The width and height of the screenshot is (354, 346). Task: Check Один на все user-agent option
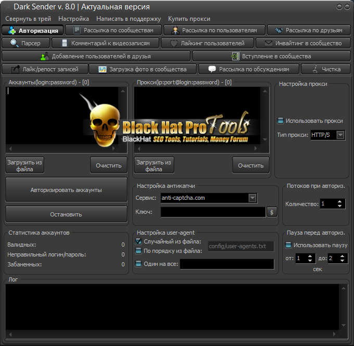pyautogui.click(x=138, y=264)
